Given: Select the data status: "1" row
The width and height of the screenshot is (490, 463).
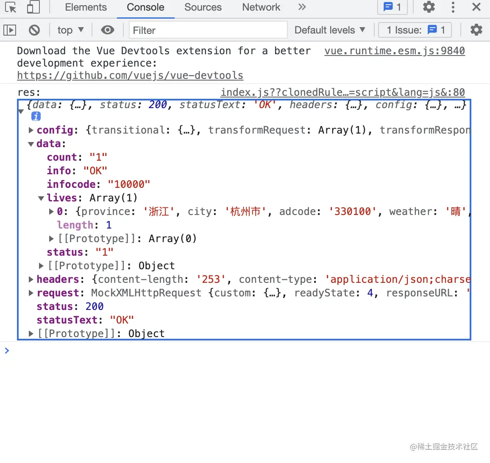Looking at the screenshot, I should (80, 252).
